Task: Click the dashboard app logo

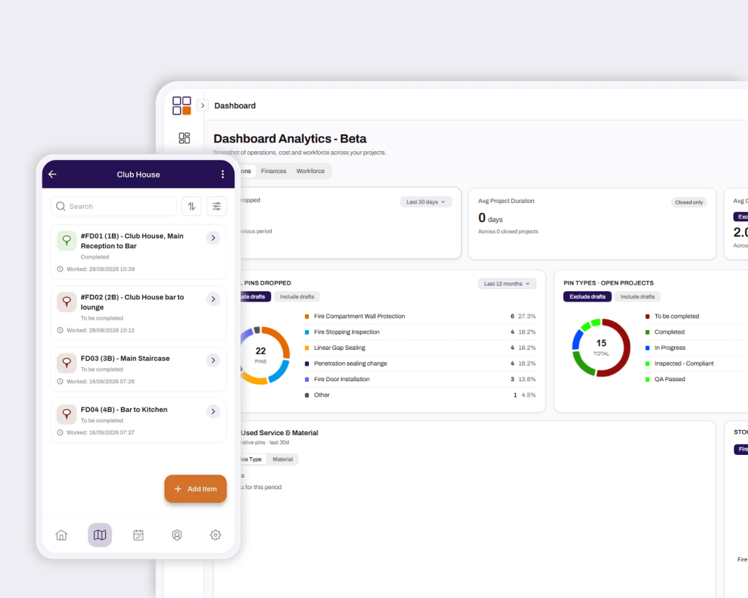Action: pyautogui.click(x=182, y=106)
